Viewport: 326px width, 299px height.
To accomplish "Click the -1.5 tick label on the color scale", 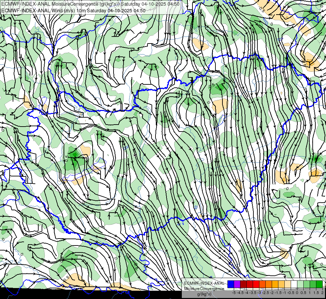I will point(278,293).
